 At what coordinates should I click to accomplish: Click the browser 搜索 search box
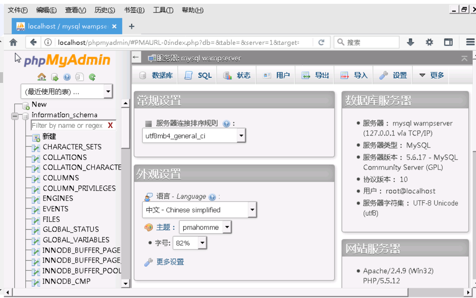(367, 42)
